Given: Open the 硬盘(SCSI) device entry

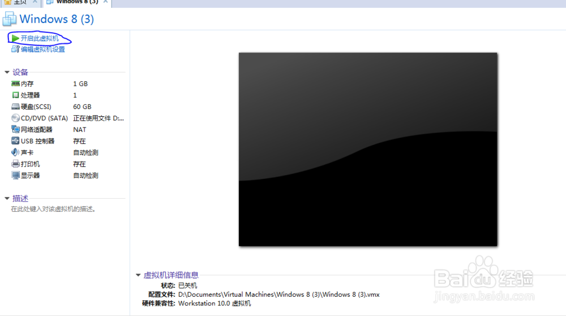Looking at the screenshot, I should pos(36,107).
